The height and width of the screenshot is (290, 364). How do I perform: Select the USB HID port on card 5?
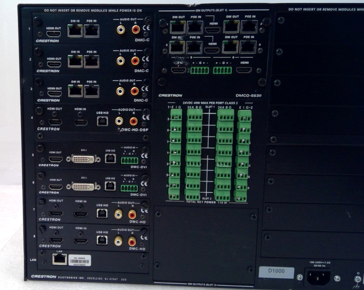pos(110,159)
